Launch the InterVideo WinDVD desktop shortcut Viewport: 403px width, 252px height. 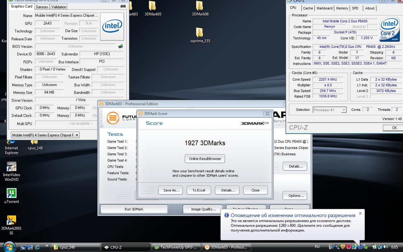pyautogui.click(x=11, y=172)
